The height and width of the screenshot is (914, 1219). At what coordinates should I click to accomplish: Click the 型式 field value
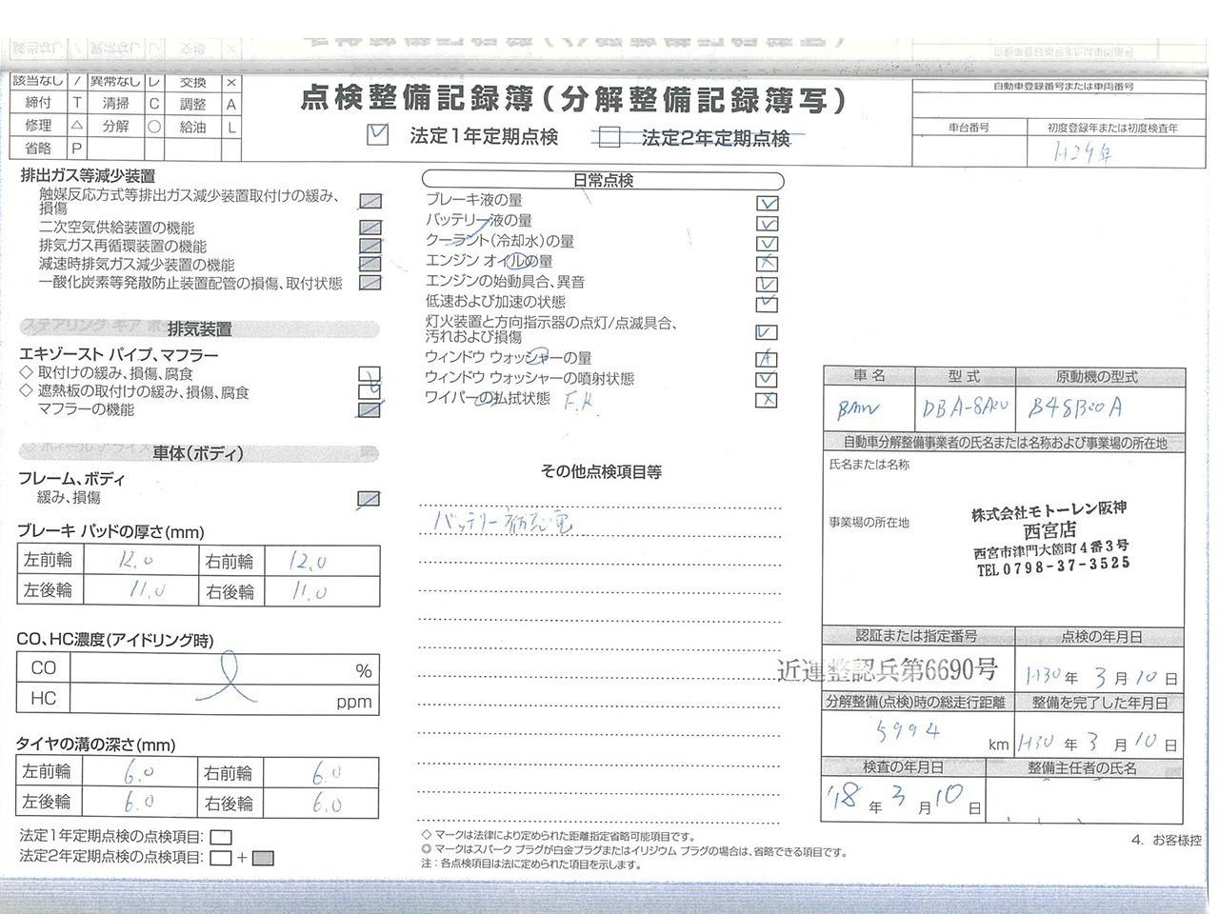tap(965, 408)
